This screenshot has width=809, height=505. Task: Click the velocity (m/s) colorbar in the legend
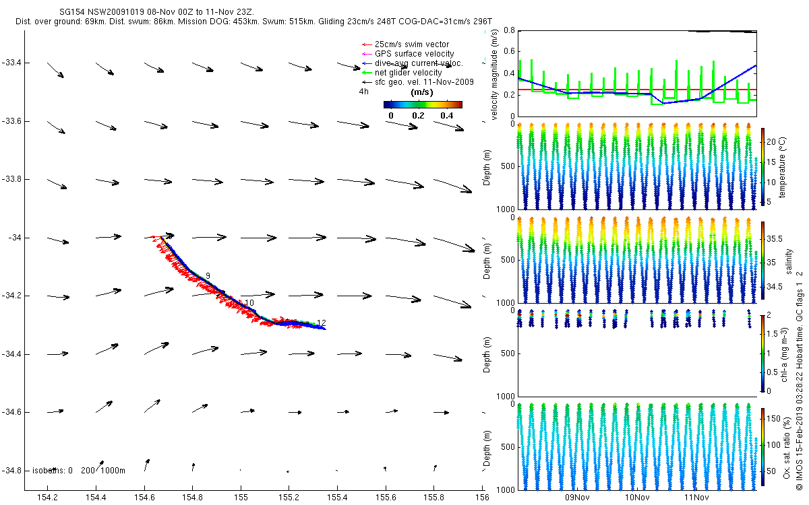click(423, 104)
